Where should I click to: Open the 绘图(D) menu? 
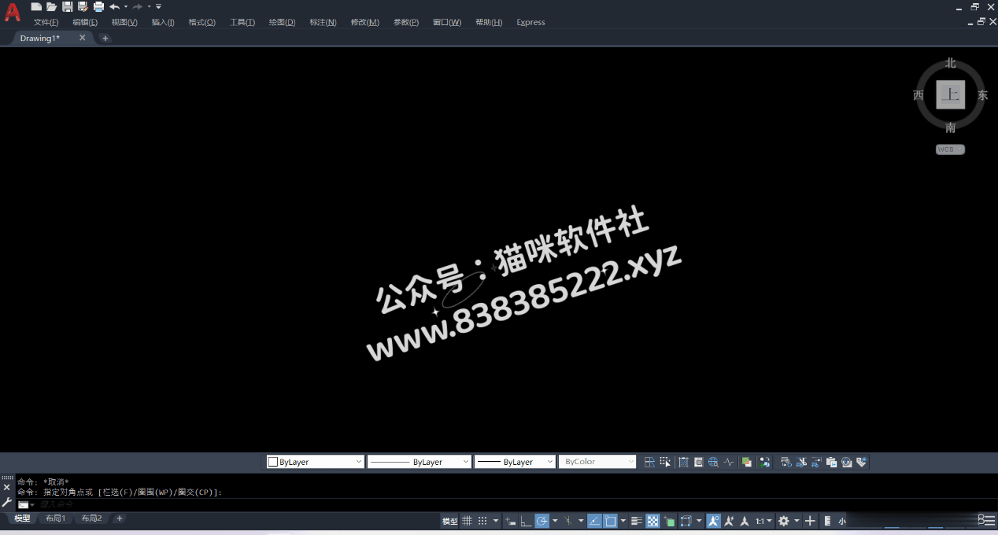pos(283,22)
